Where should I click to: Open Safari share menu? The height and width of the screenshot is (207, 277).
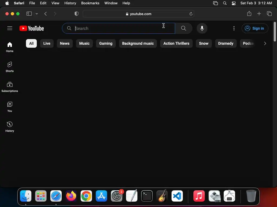[249, 13]
